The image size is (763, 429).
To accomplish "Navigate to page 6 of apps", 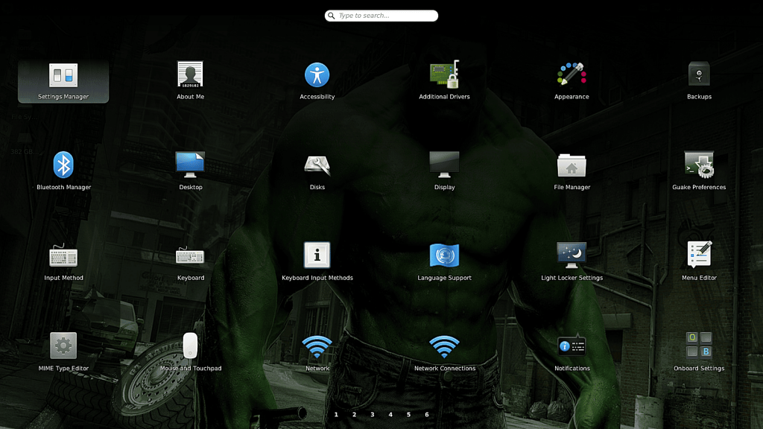I will point(427,414).
